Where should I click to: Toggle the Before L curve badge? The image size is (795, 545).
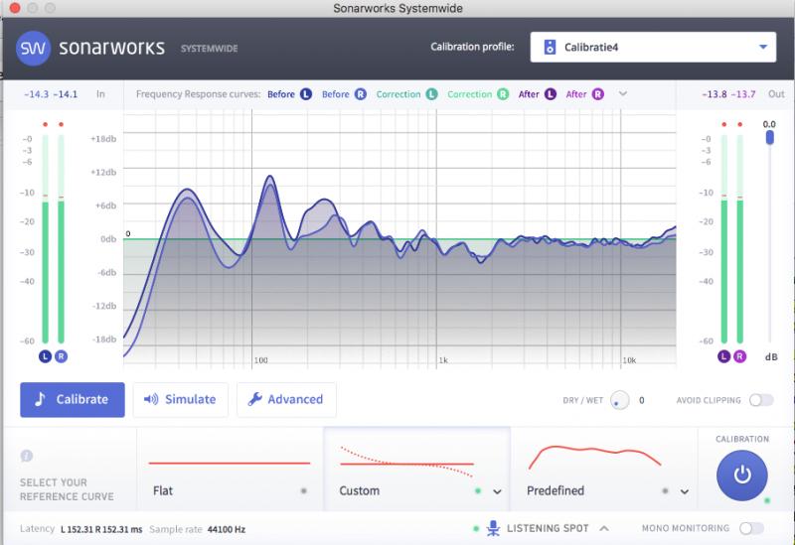pos(306,94)
